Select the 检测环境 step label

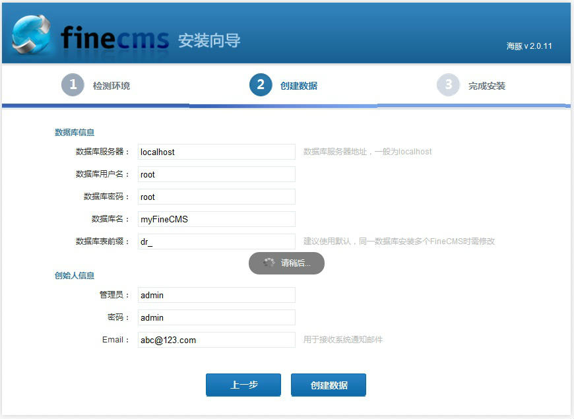pos(112,86)
